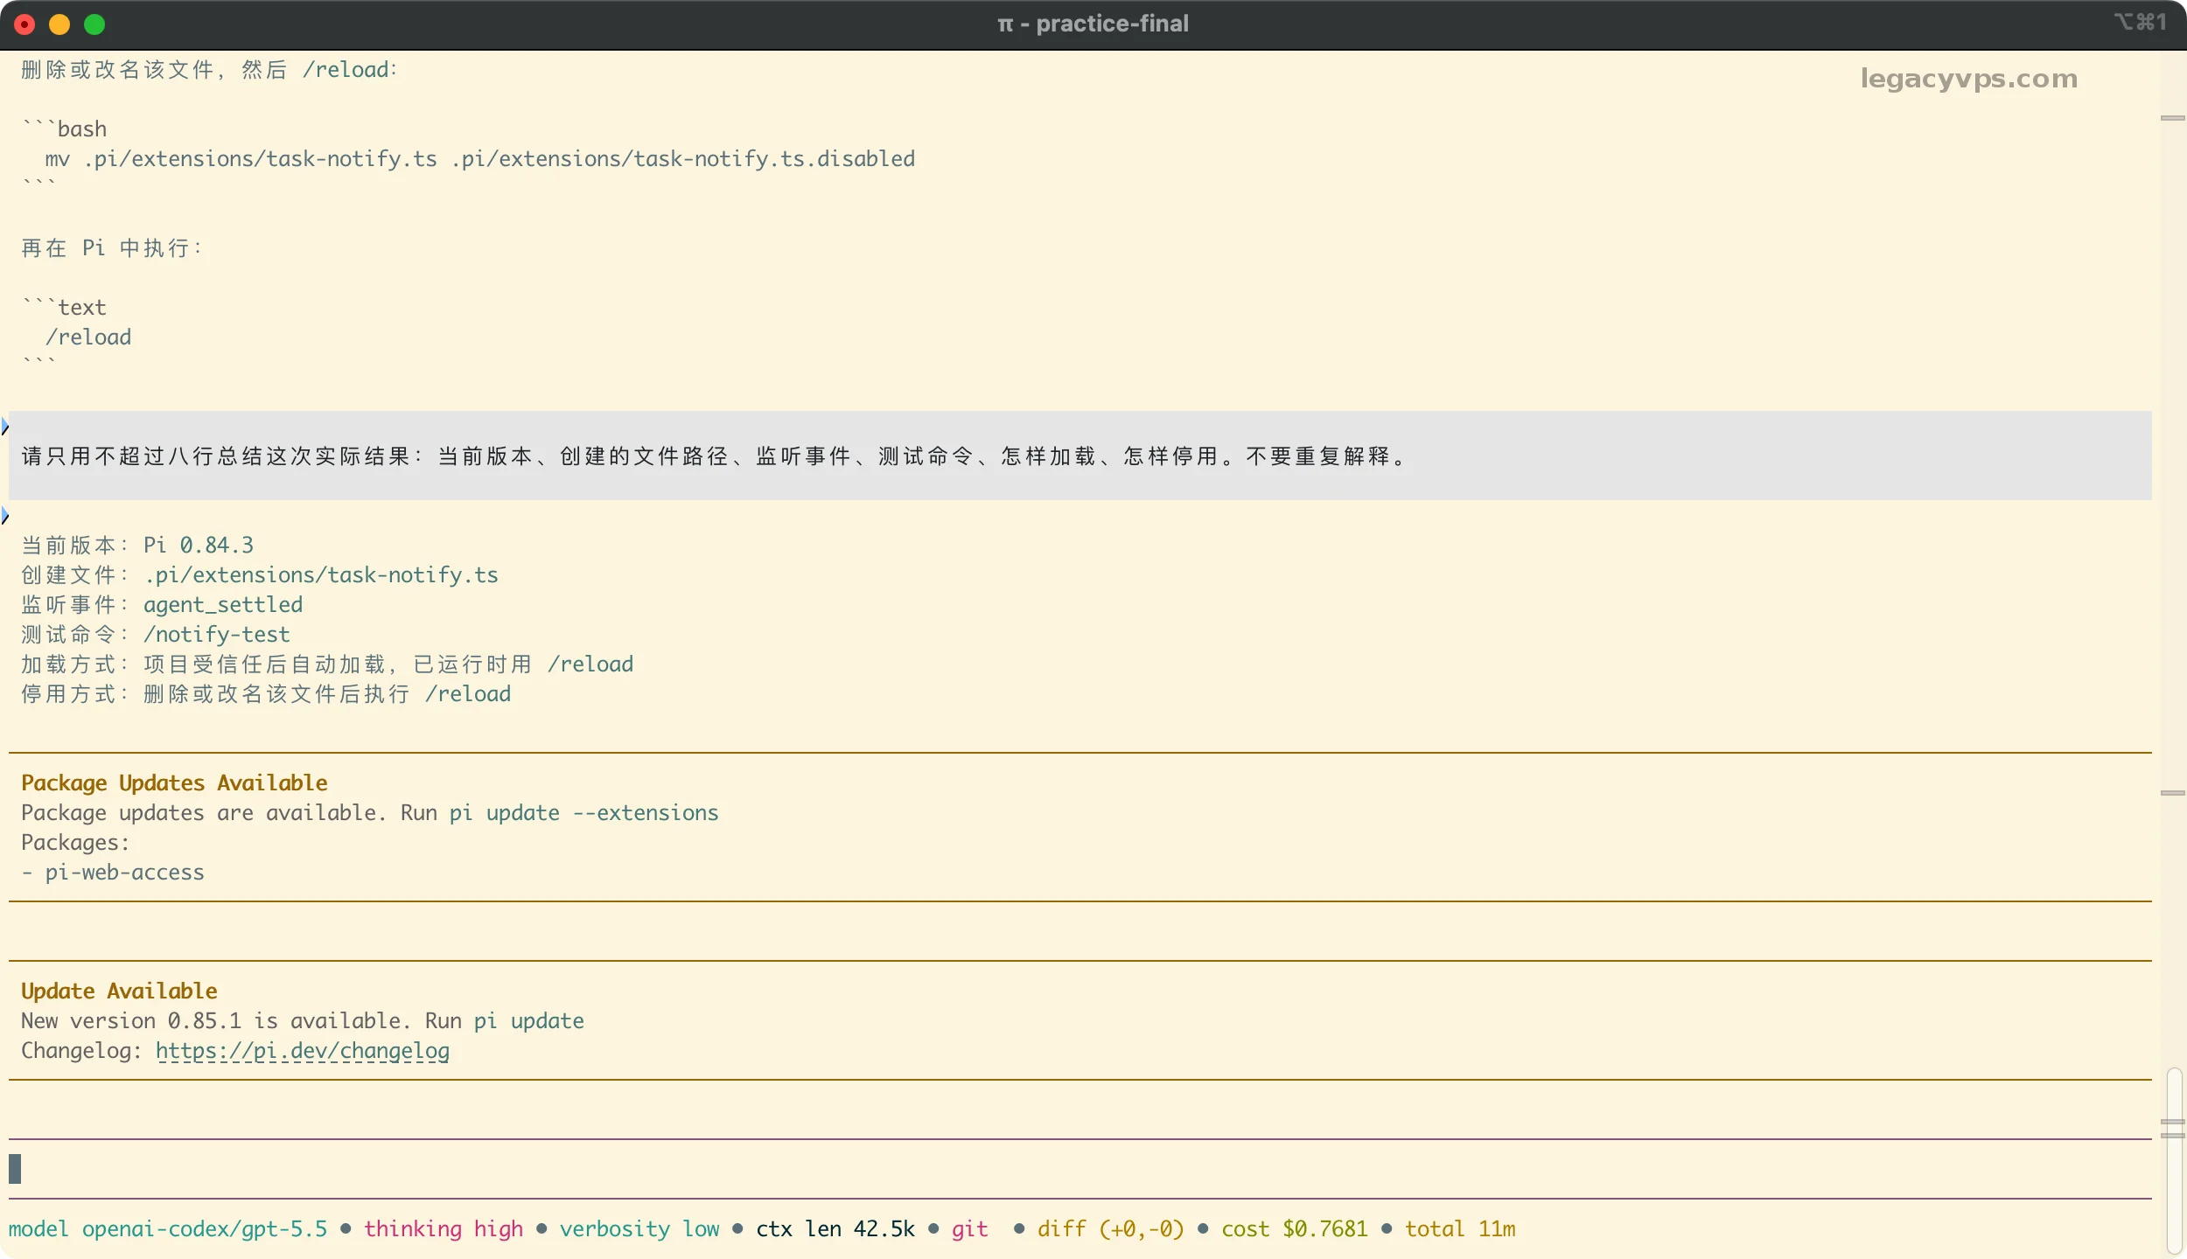This screenshot has width=2187, height=1259.
Task: Click the "```bash" code fence line
Action: click(x=64, y=129)
